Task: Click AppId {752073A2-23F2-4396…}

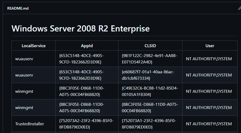Action: pyautogui.click(x=86, y=124)
